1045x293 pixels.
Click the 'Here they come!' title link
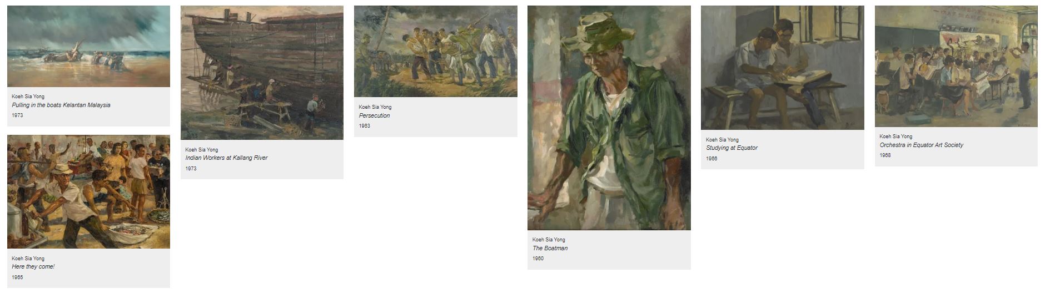pos(33,267)
